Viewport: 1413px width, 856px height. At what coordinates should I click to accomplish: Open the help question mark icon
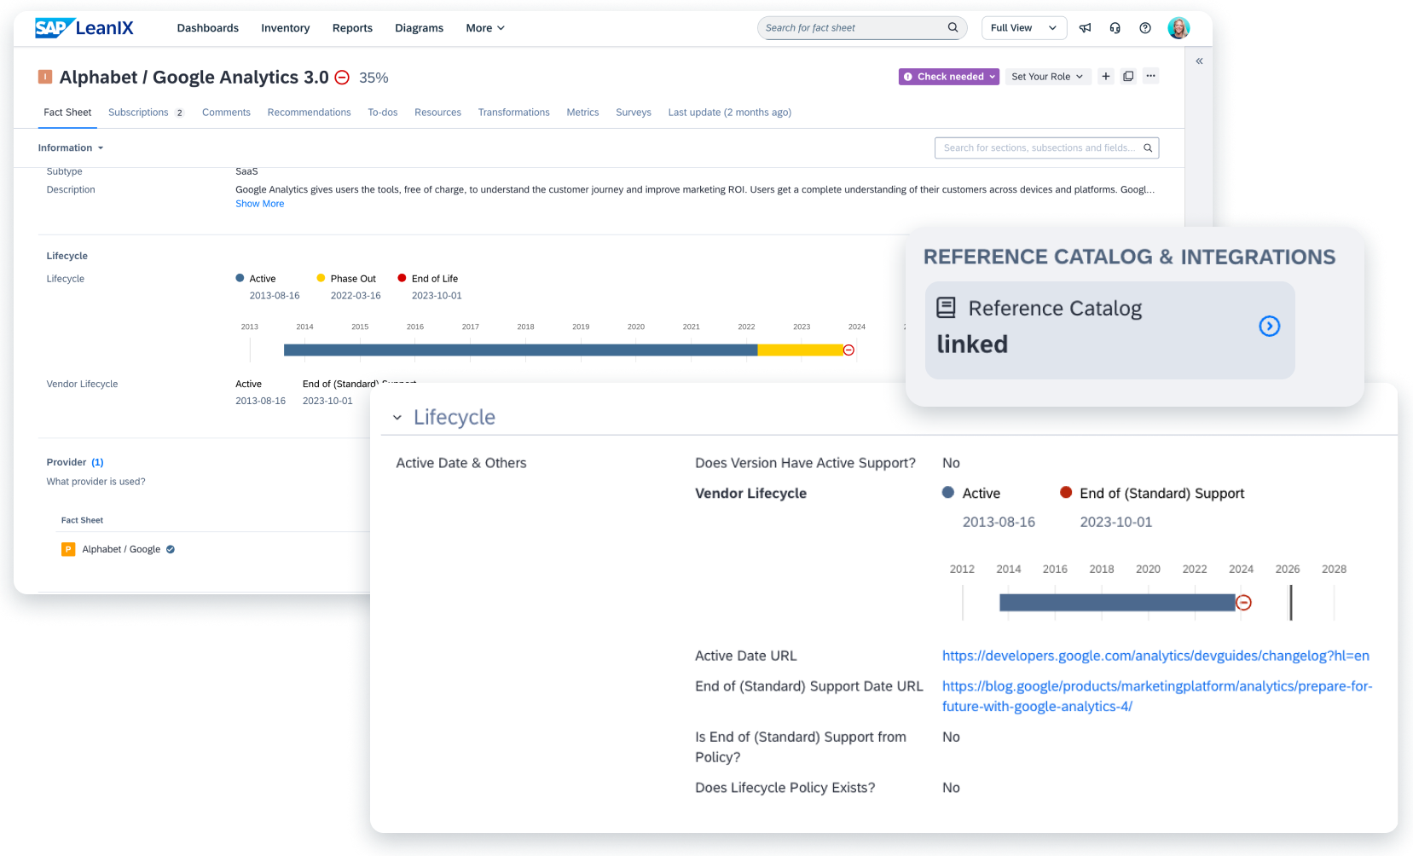(1145, 27)
